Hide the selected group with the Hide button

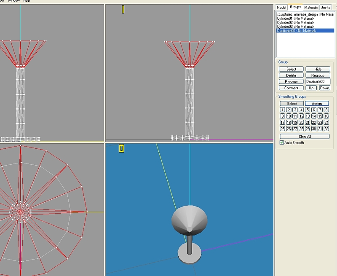pos(318,69)
